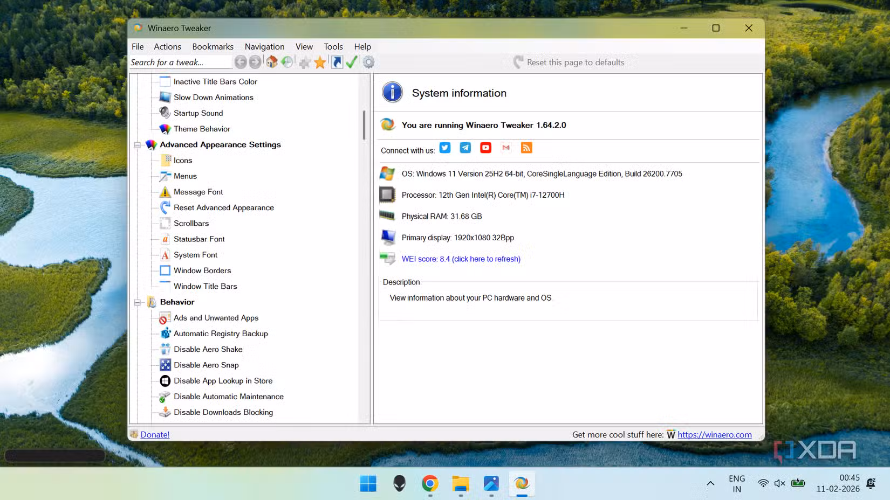The height and width of the screenshot is (500, 890).
Task: Click the Twitter icon in Connect with us
Action: click(x=445, y=148)
